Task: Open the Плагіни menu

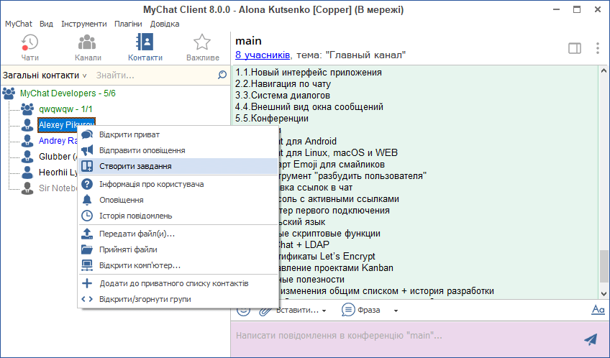Action: [128, 24]
